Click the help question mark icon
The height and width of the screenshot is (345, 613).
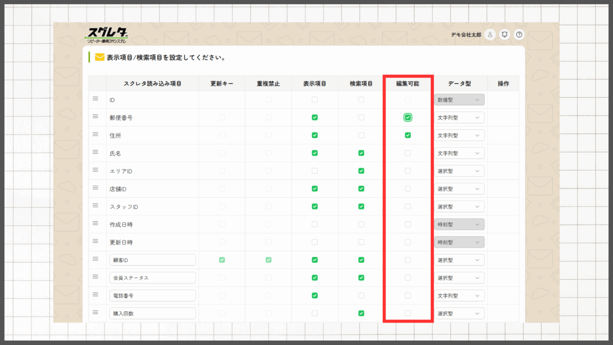click(x=519, y=34)
